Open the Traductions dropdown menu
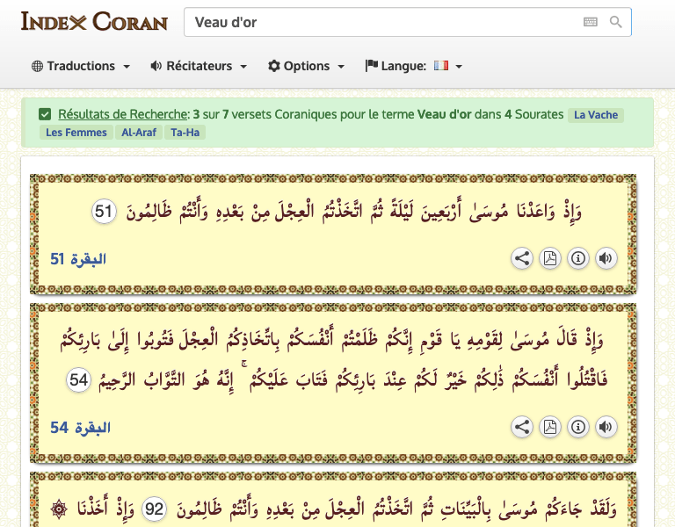Viewport: 675px width, 527px height. tap(81, 66)
